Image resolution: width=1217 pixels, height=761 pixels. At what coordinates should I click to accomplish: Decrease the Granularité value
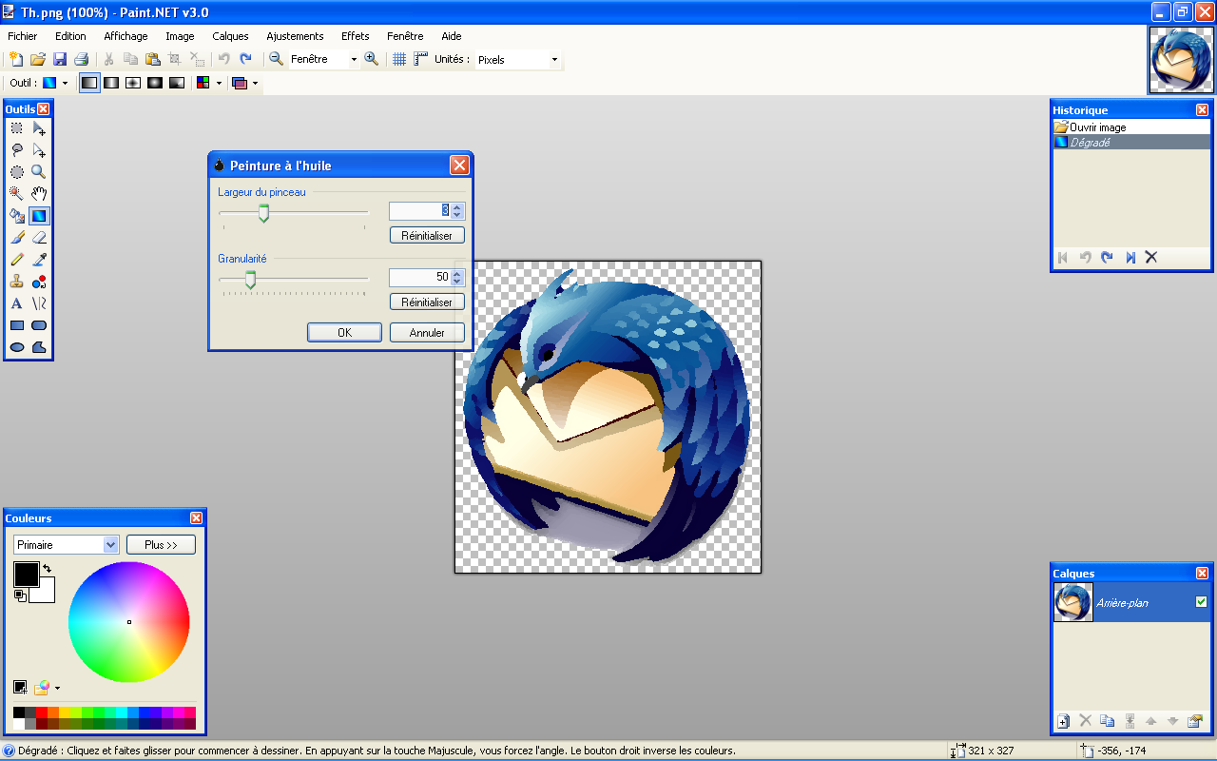(x=457, y=282)
